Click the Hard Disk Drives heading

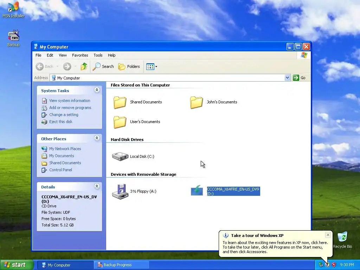[x=127, y=140]
